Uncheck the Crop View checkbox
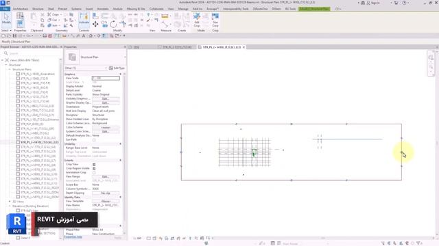Image resolution: width=439 pixels, height=246 pixels. 94,165
